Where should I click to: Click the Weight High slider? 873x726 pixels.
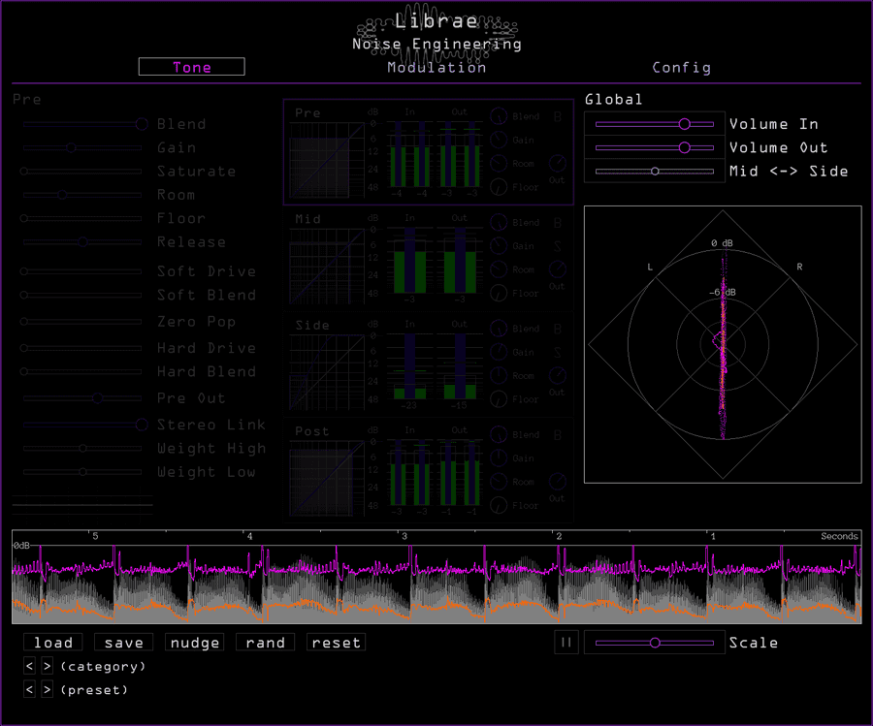coord(82,449)
